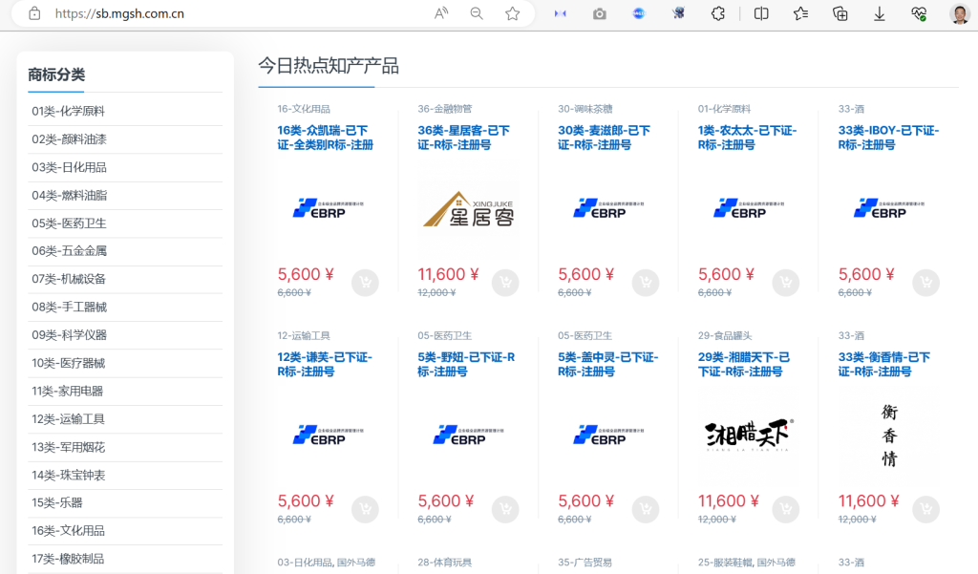Viewport: 978px width, 574px height.
Task: Click the 湘腊天下 trademark logo image
Action: (749, 435)
